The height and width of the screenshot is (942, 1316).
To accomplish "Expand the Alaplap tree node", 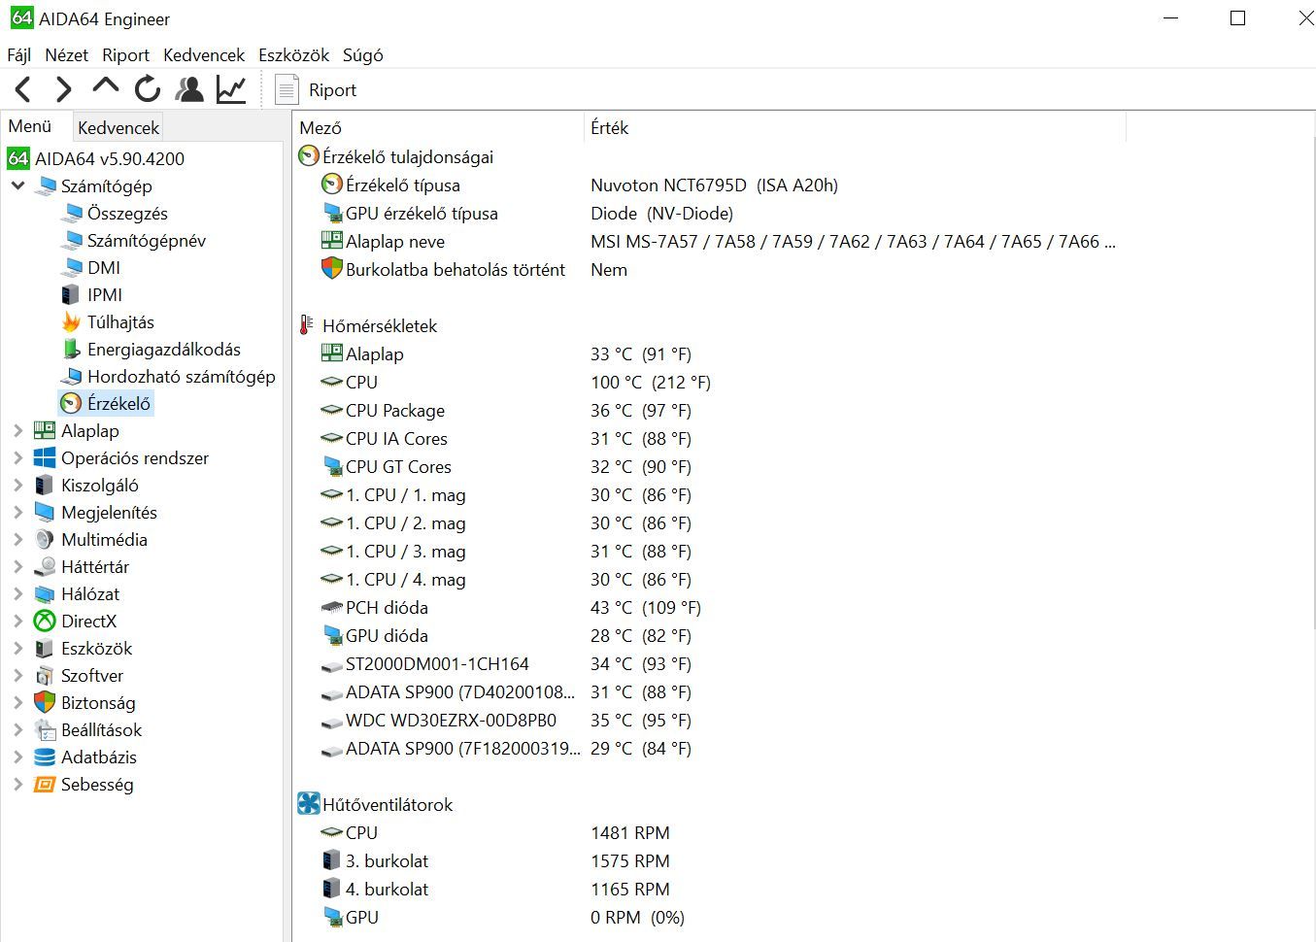I will click(17, 430).
